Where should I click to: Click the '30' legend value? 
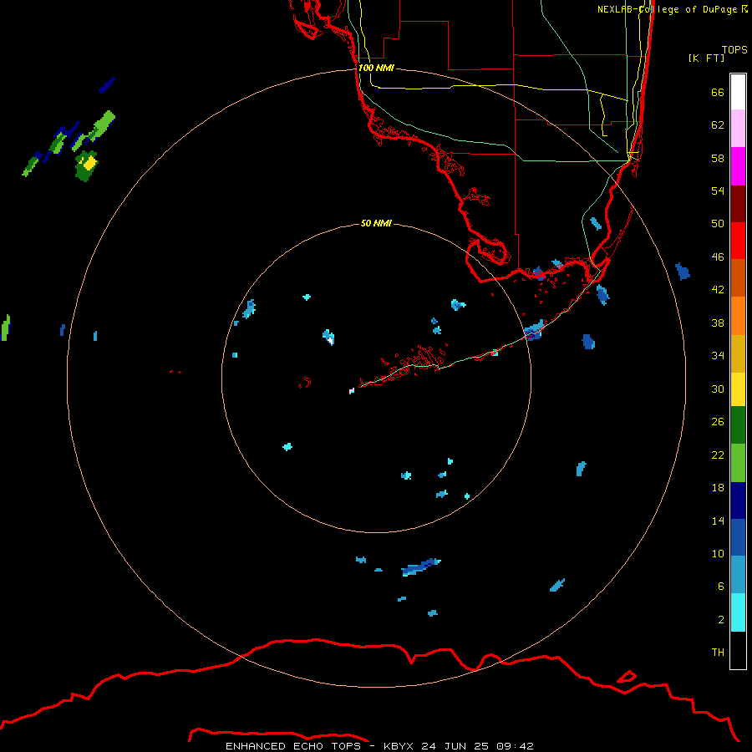click(718, 389)
